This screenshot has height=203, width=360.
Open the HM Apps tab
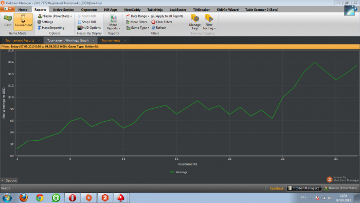pos(111,10)
